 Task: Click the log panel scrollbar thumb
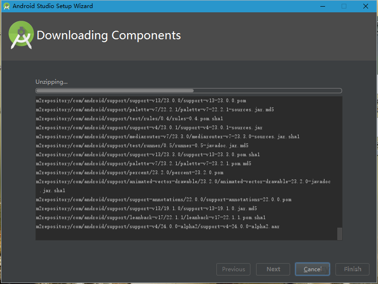[339, 233]
